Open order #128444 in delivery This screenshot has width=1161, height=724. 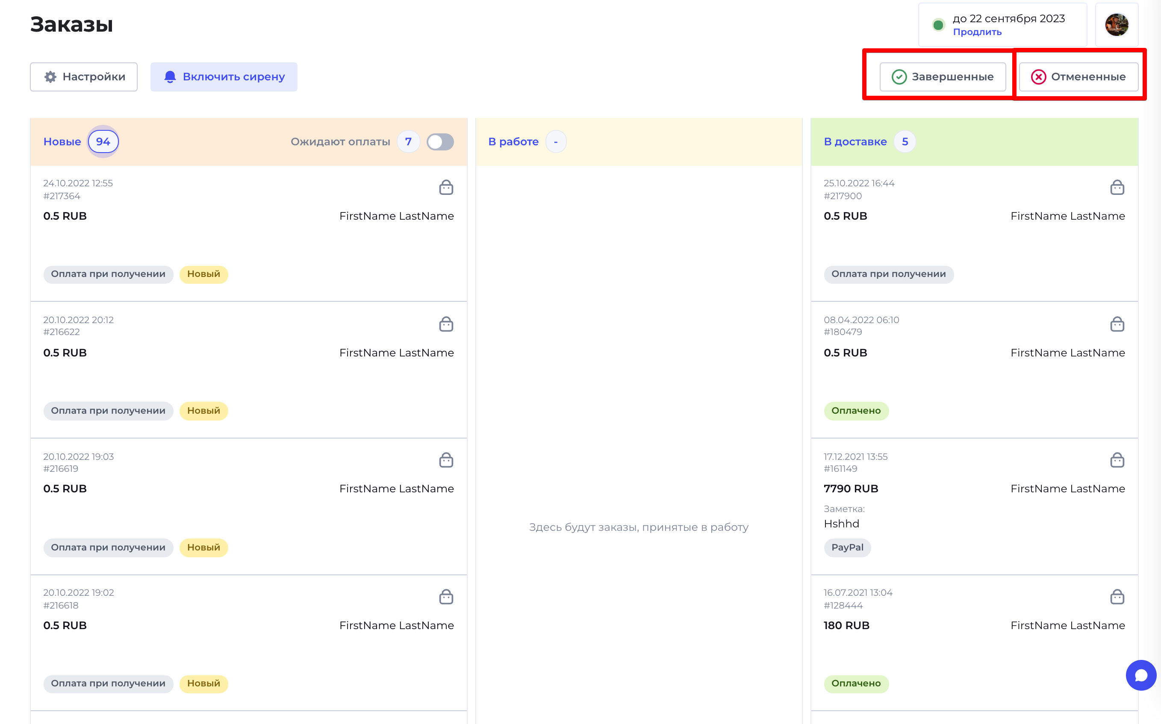pyautogui.click(x=974, y=643)
